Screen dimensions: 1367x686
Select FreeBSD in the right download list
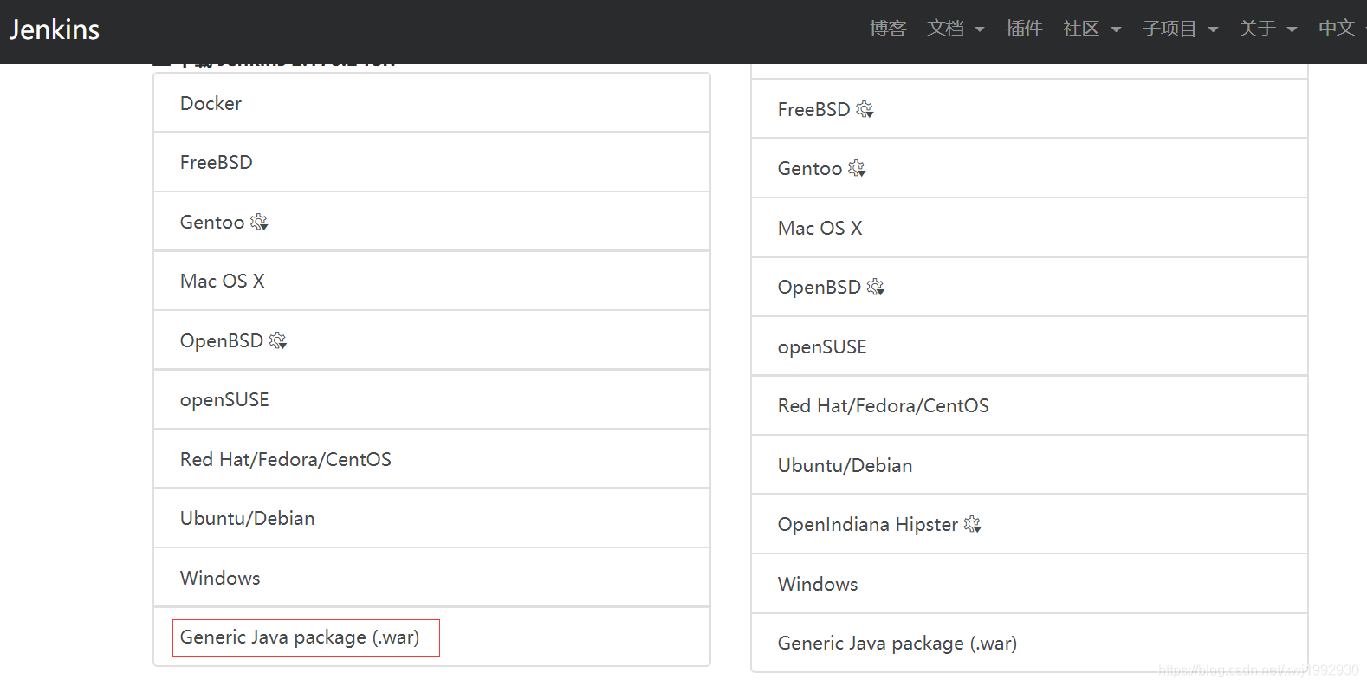point(1029,109)
